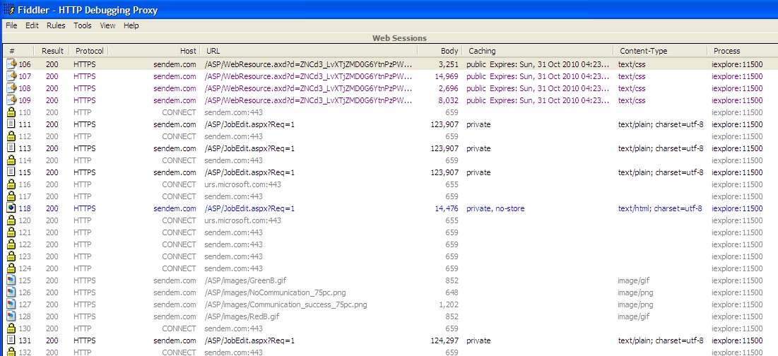The image size is (778, 356).
Task: Select urs.microsoft.com:443 in session 116
Action: click(242, 184)
